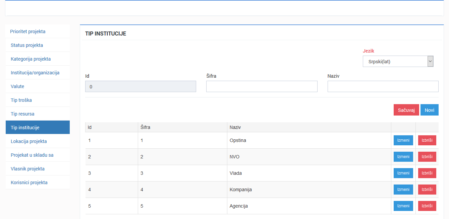Viewport: 449px width, 219px height.
Task: Click the Novi button
Action: 429,110
